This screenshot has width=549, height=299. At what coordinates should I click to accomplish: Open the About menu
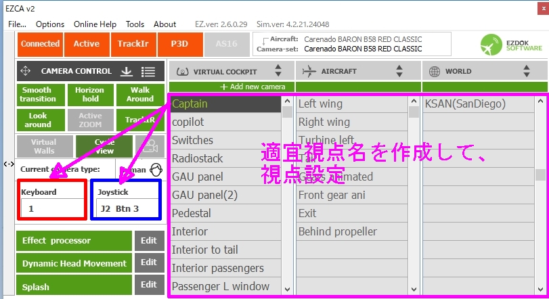click(165, 24)
